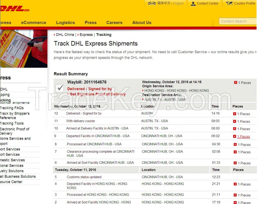
Task: Open Tracking Tools in sidebar
Action: tap(12, 123)
